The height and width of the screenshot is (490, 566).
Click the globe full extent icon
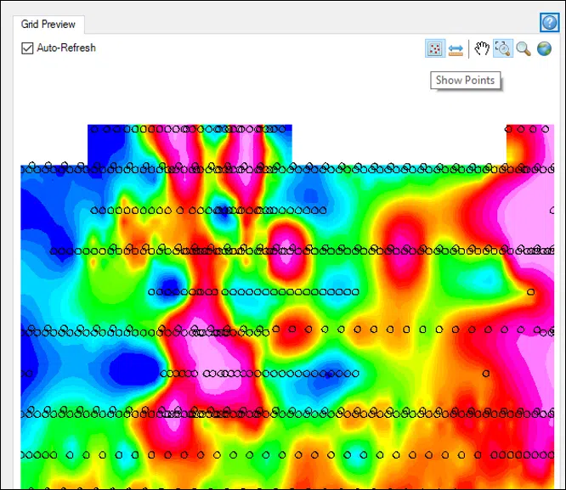[x=544, y=48]
